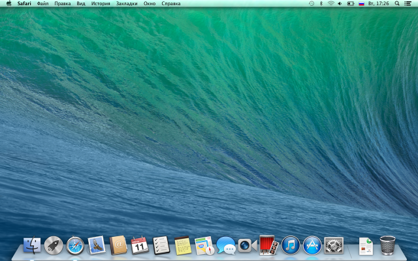Open the Справка menu
418x261 pixels.
click(x=171, y=3)
